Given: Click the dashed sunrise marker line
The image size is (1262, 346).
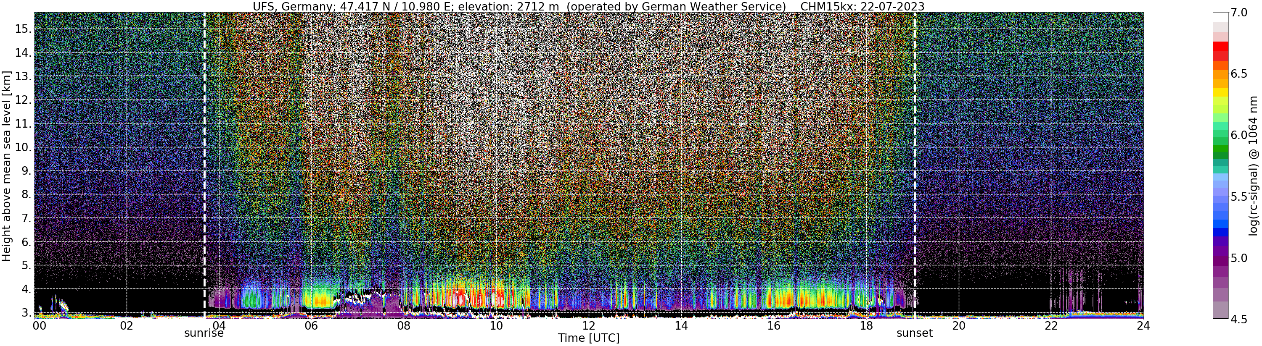Looking at the screenshot, I should click(x=204, y=165).
